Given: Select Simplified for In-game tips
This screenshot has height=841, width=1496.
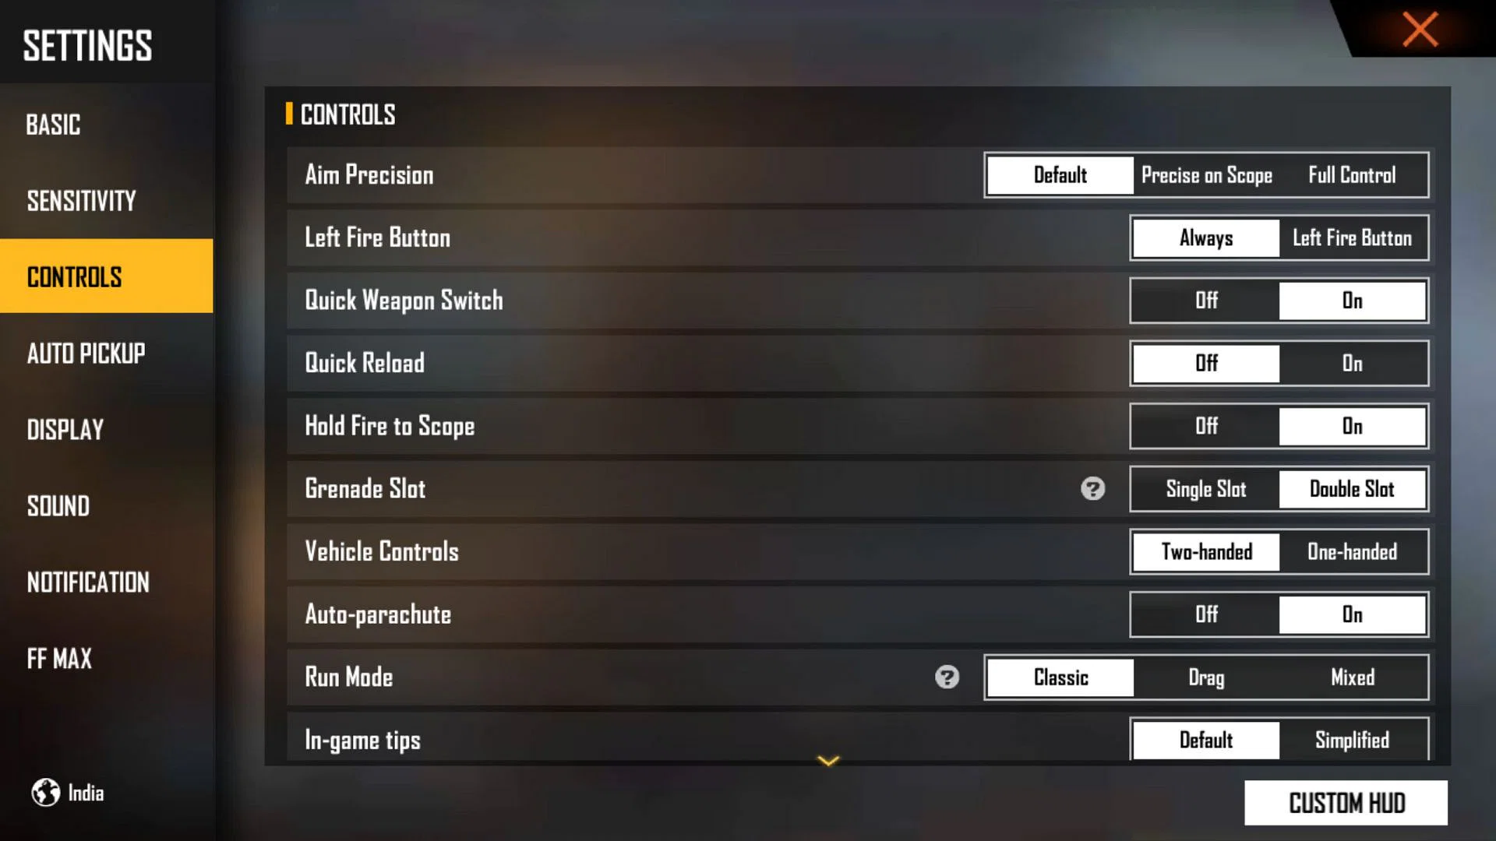Looking at the screenshot, I should pyautogui.click(x=1351, y=739).
